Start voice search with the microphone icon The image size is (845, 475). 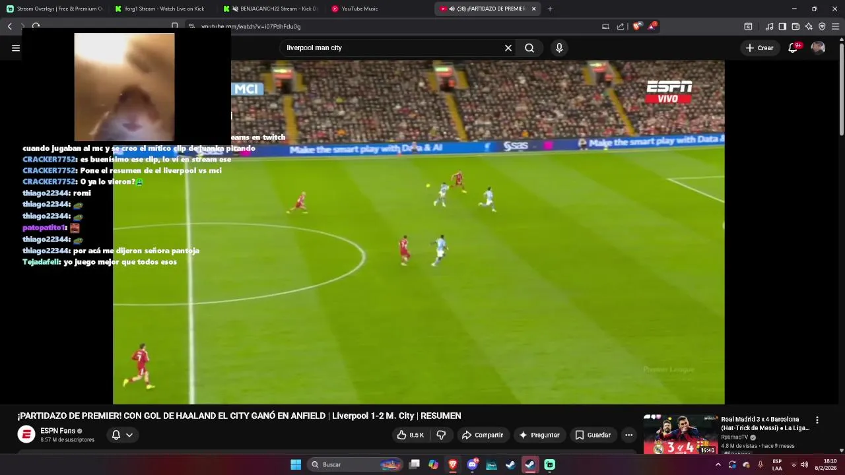(559, 48)
